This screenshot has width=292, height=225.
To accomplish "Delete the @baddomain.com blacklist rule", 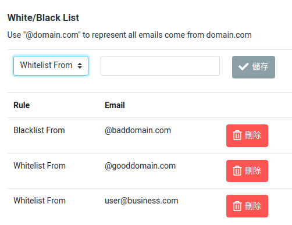I will [x=247, y=135].
